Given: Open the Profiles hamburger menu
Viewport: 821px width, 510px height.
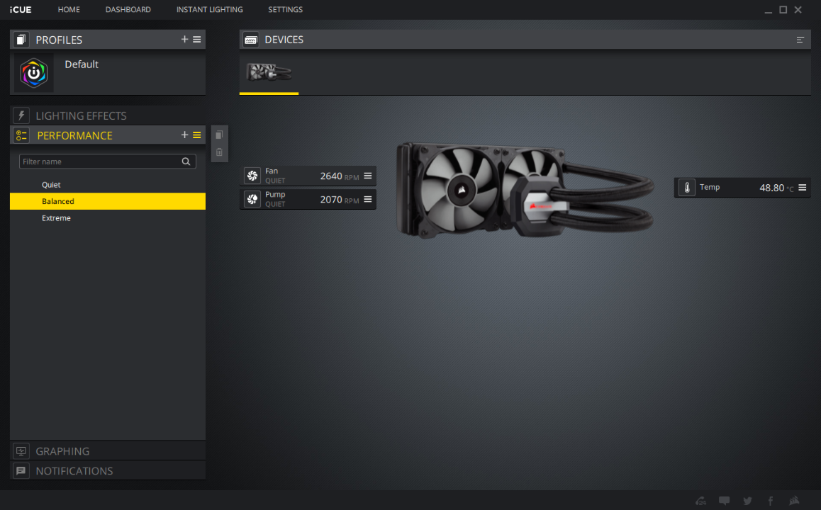Looking at the screenshot, I should [197, 40].
